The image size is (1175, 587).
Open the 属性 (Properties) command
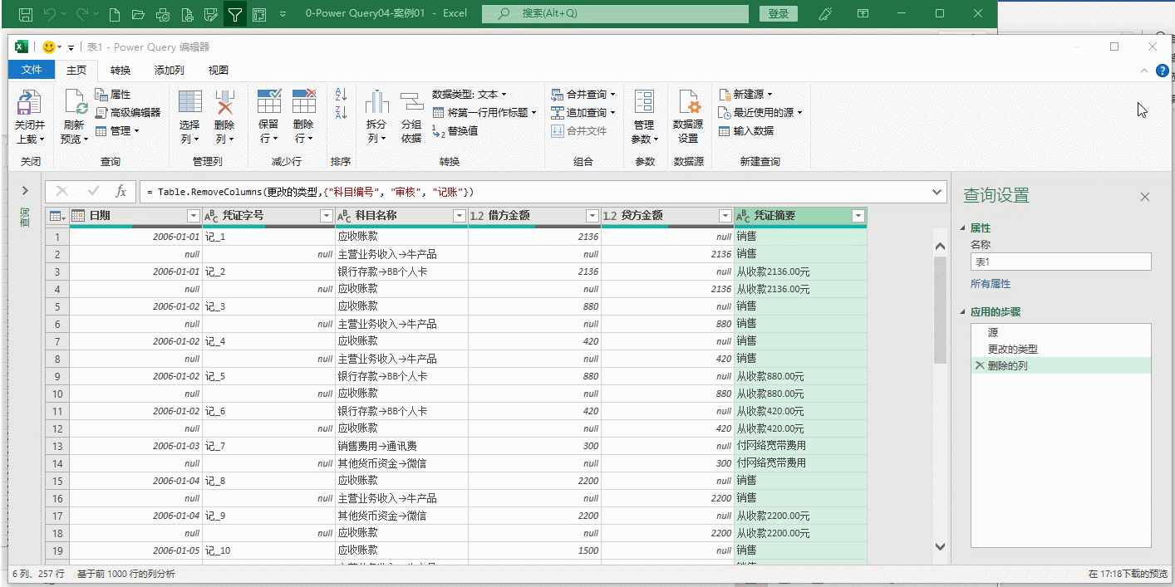tap(113, 95)
